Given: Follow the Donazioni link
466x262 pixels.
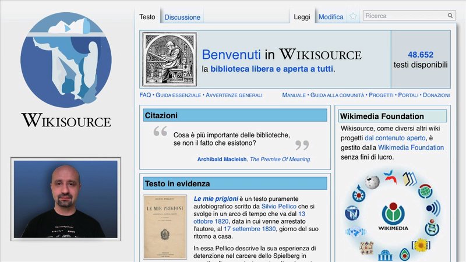Looking at the screenshot, I should [436, 95].
